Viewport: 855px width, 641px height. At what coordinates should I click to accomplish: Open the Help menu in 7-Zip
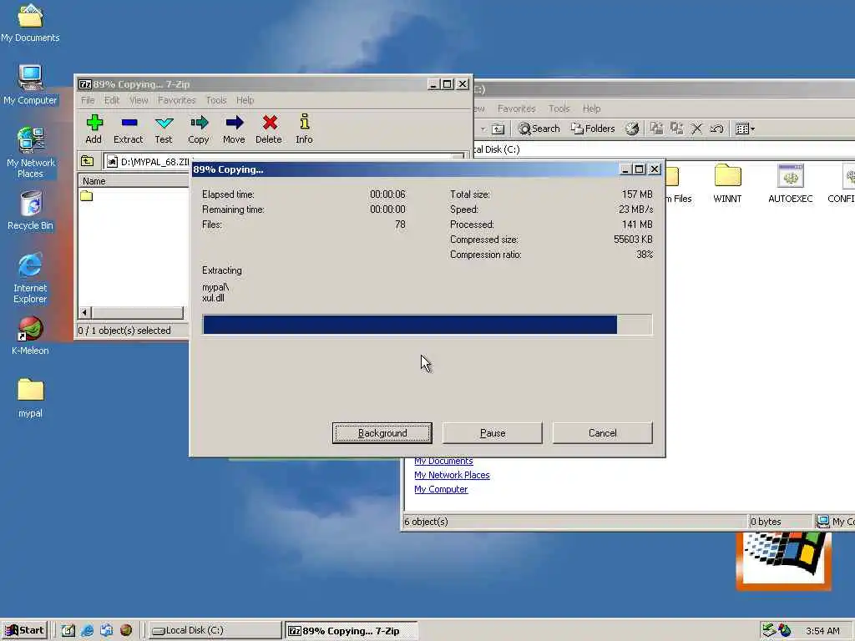coord(245,100)
